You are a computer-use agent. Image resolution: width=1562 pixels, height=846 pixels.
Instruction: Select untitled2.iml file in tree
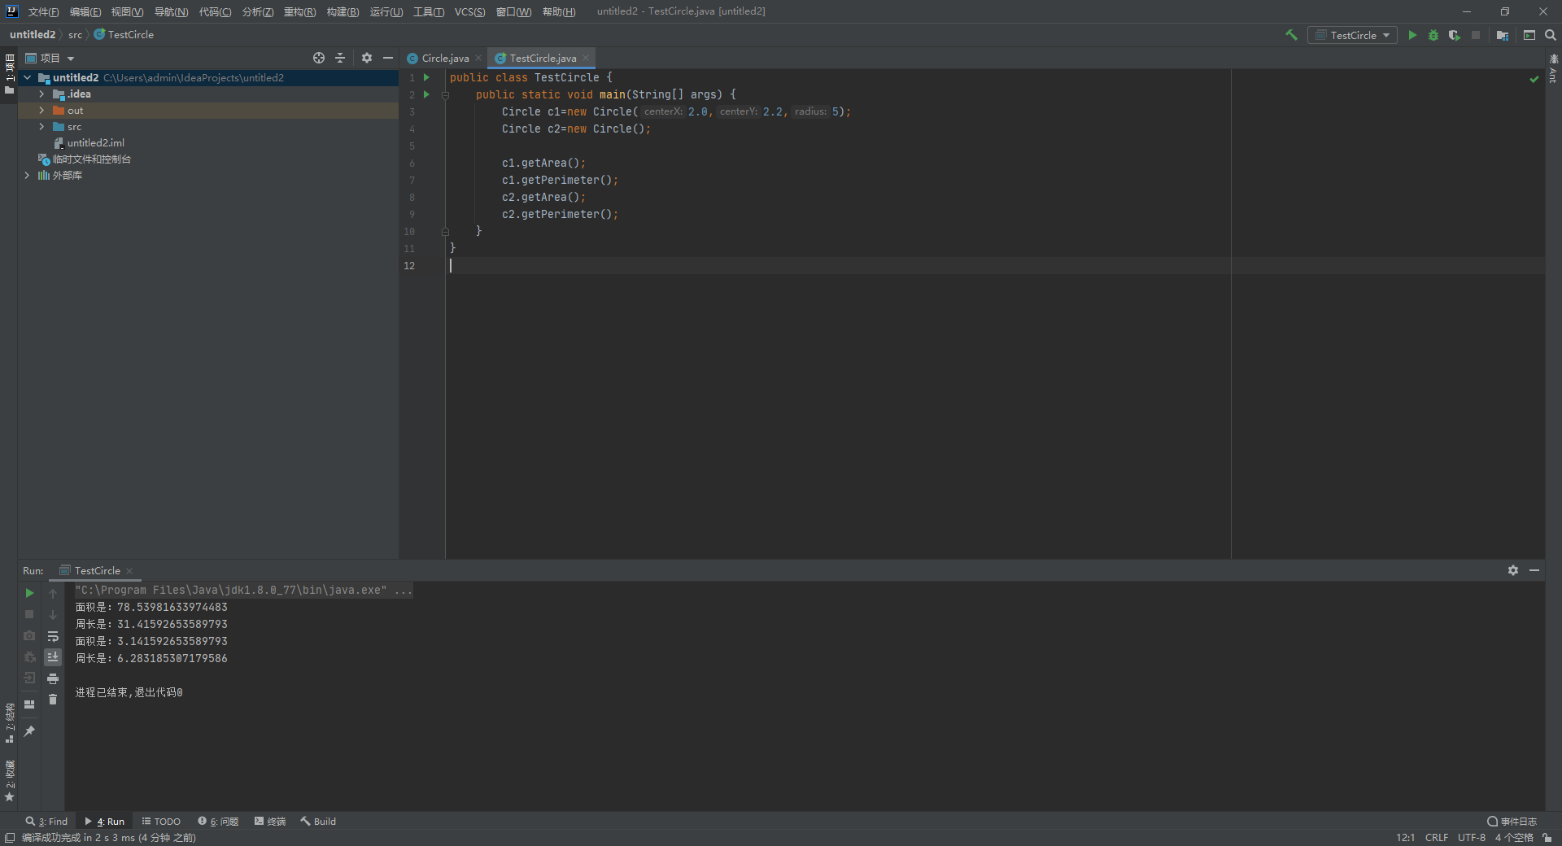[x=95, y=143]
